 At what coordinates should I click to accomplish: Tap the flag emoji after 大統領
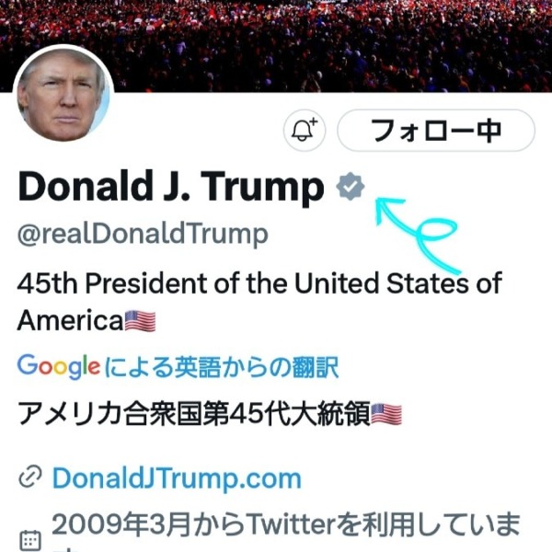click(386, 414)
